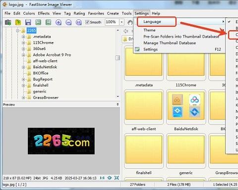The image size is (238, 190).
Task: Expand the finalshell folder node
Action: pyautogui.click(x=23, y=86)
